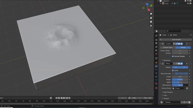
Task: Click the green Y axis on gizmo
Action: coord(151,5)
